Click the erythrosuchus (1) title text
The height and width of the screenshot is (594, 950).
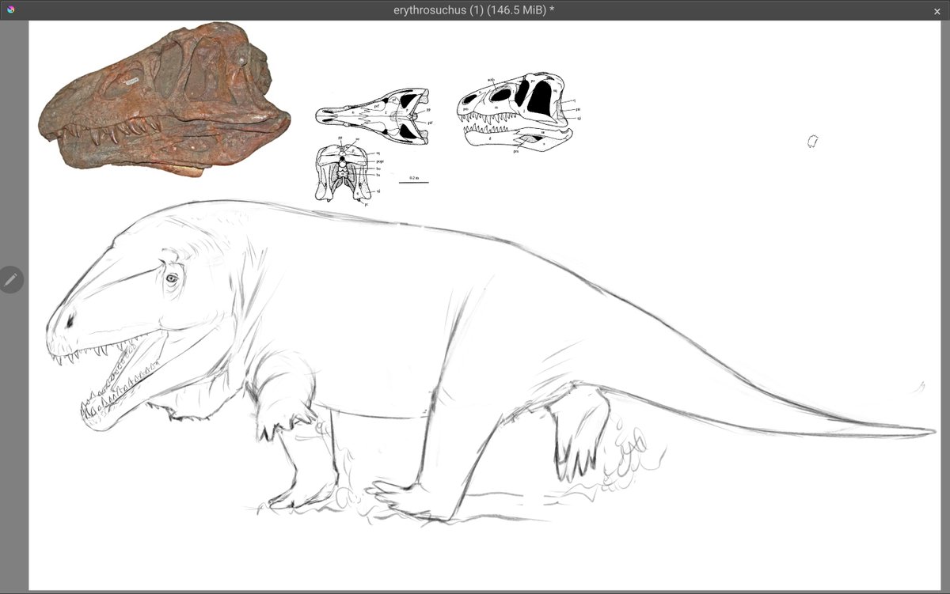tap(474, 10)
